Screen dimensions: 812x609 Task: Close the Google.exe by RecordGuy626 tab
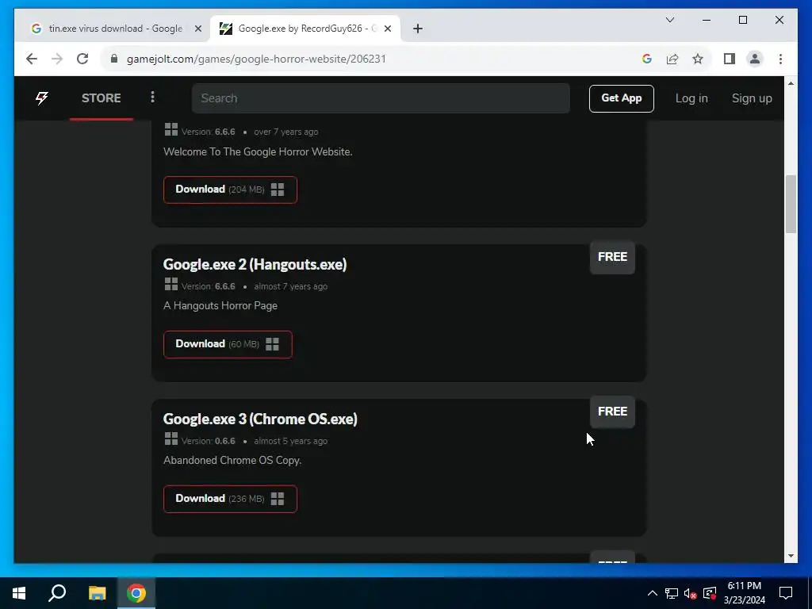388,29
